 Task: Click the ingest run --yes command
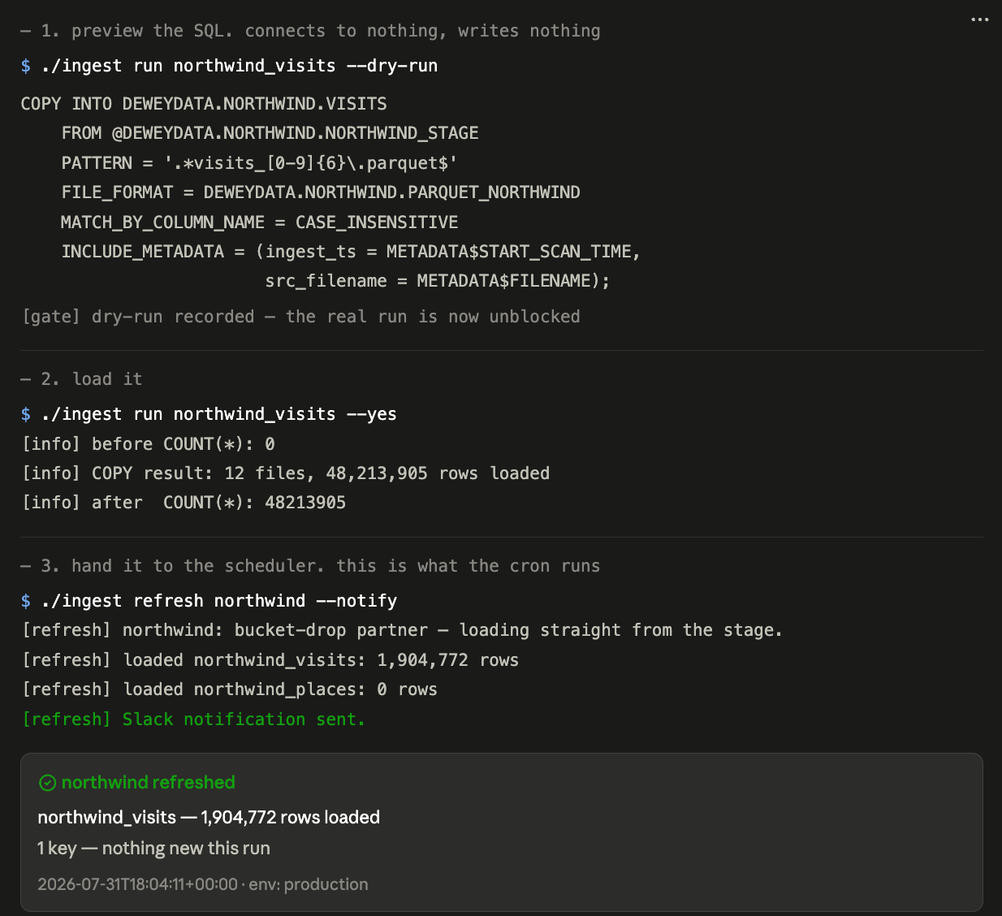point(209,414)
